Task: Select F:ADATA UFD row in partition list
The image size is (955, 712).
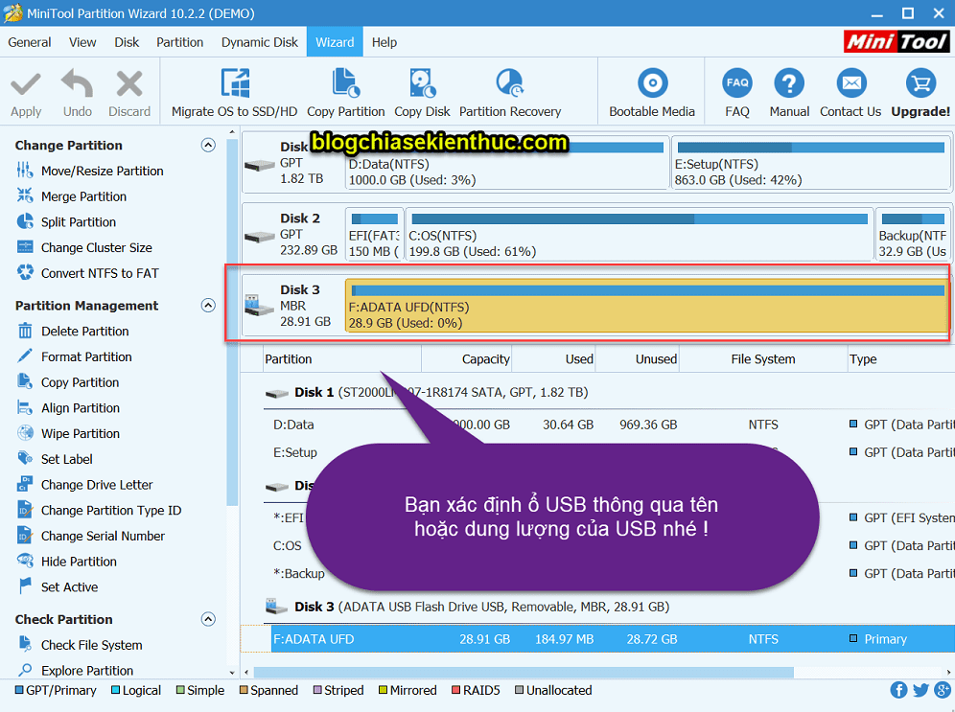Action: 613,639
